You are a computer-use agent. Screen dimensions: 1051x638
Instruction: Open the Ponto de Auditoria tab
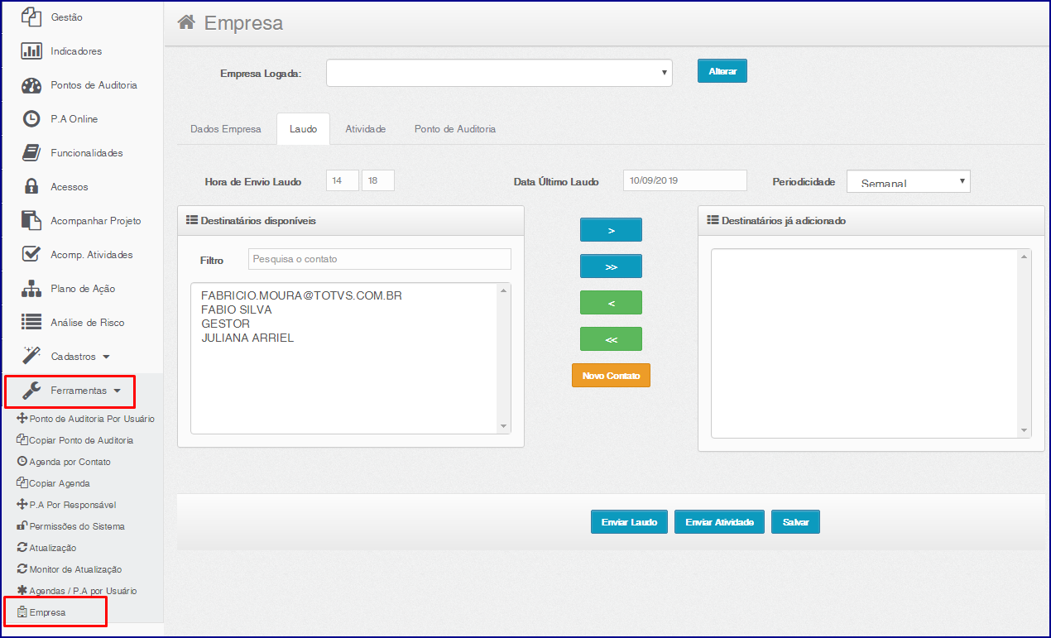(455, 129)
